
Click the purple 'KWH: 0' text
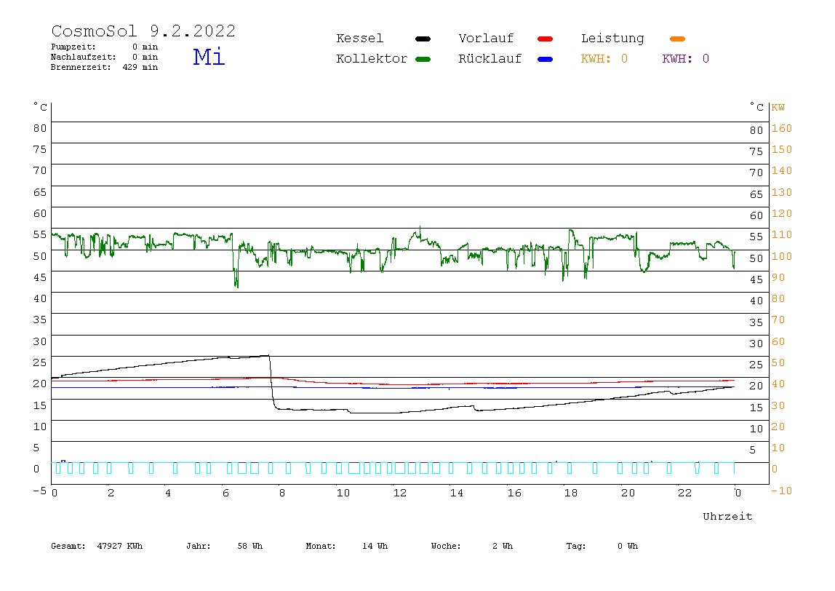[685, 59]
